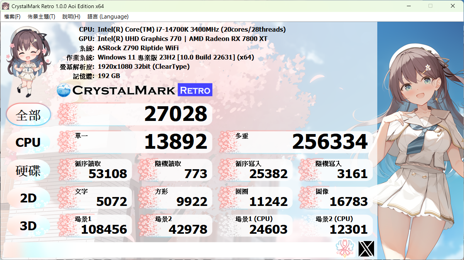Run all benchmarks with 全部 button
The width and height of the screenshot is (464, 260).
[x=28, y=115]
